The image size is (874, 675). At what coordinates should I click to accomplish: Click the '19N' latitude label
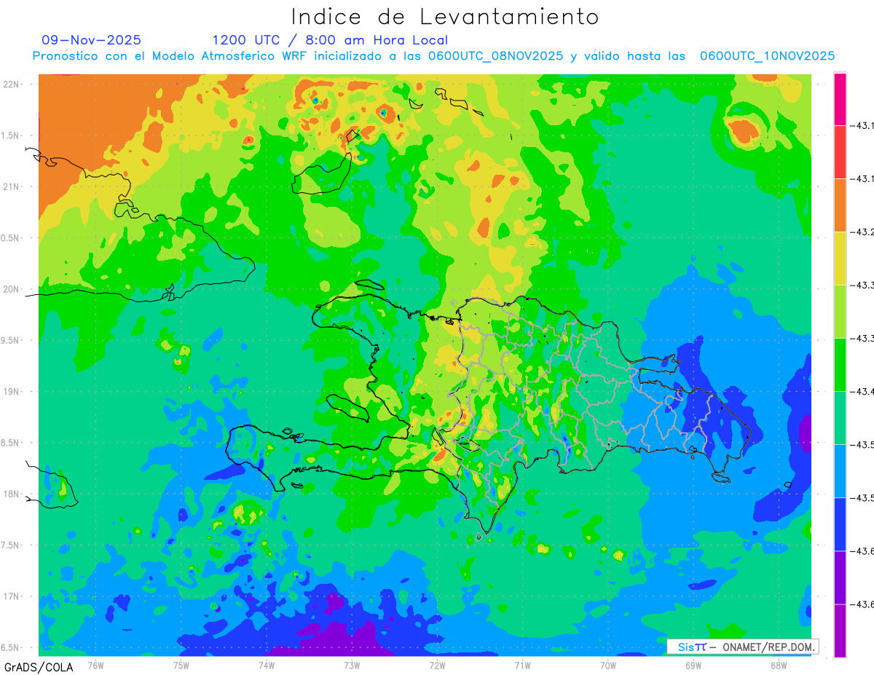tap(11, 391)
